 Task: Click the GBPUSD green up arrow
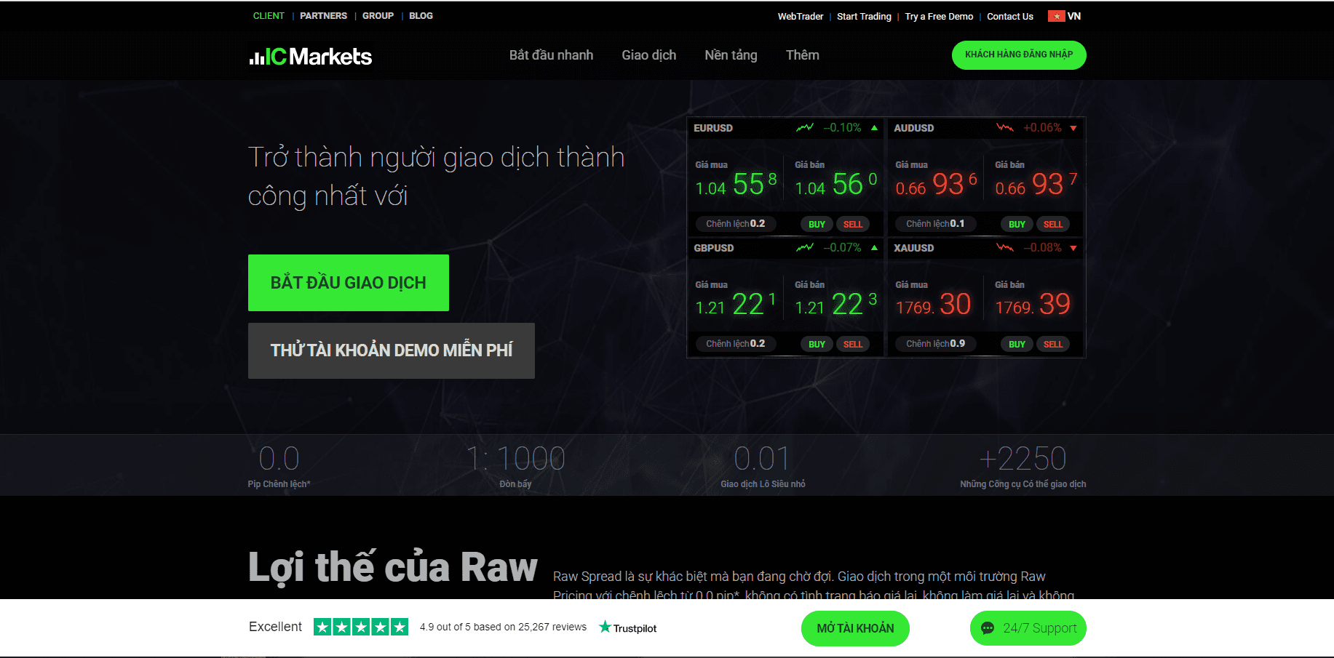coord(874,248)
